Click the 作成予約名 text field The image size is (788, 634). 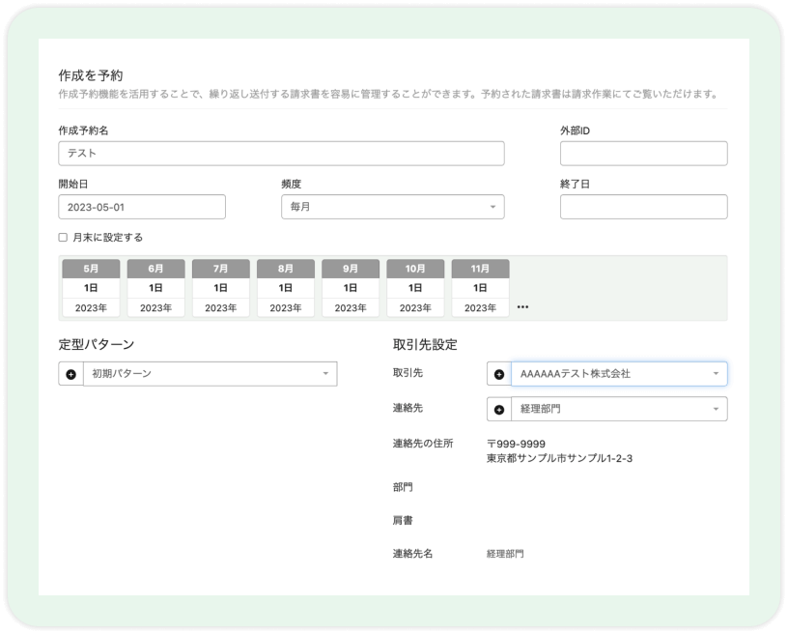[280, 154]
